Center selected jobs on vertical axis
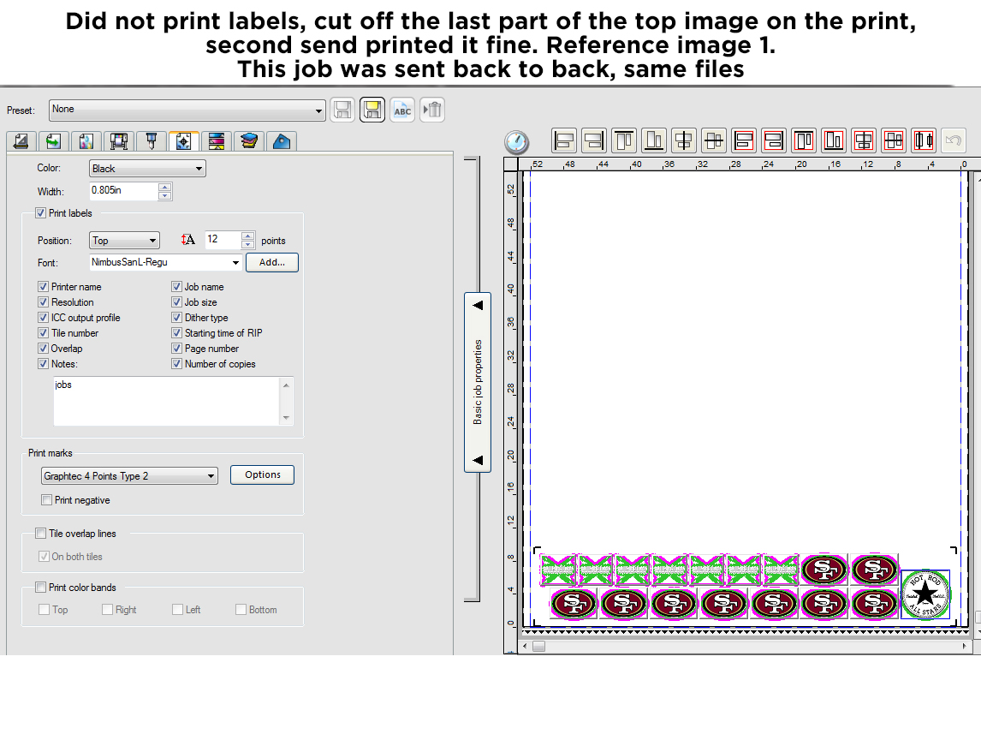This screenshot has height=740, width=981. (684, 140)
